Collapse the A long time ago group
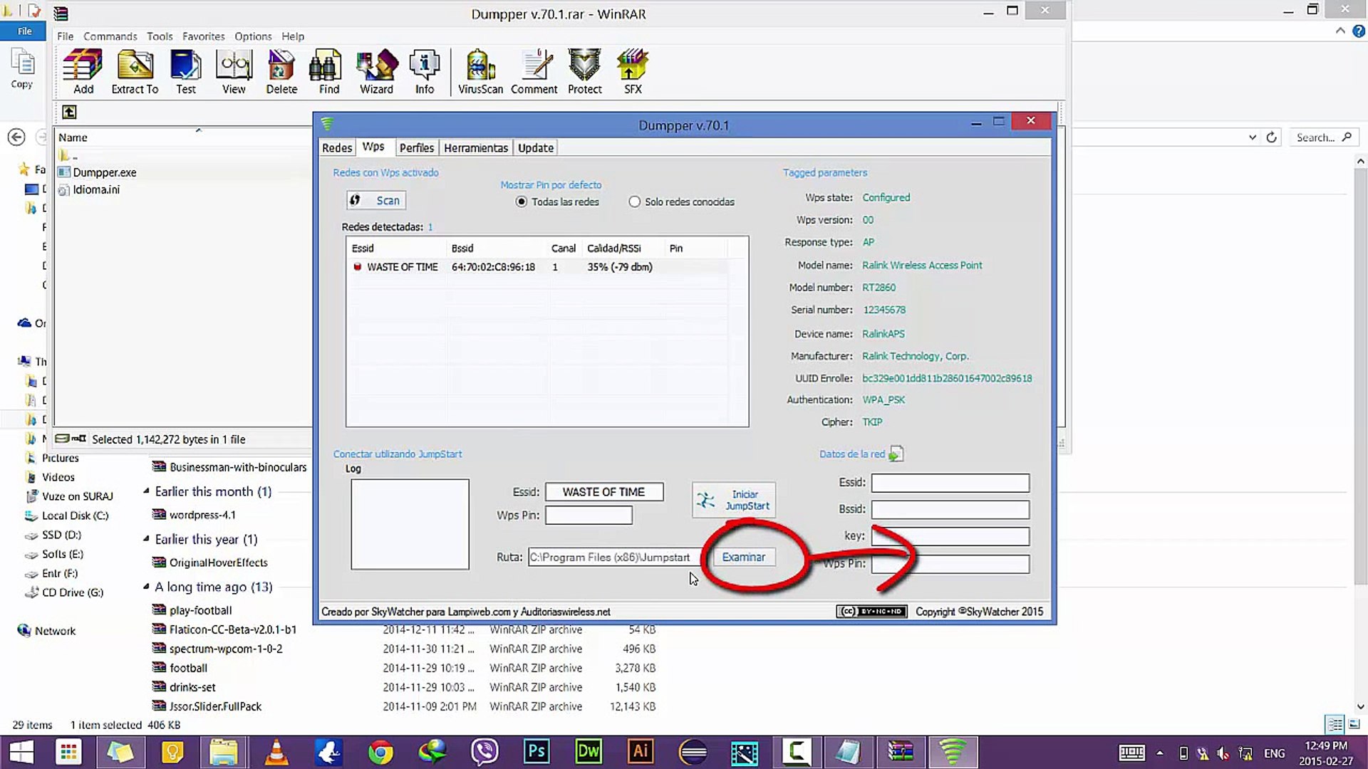 pyautogui.click(x=146, y=586)
